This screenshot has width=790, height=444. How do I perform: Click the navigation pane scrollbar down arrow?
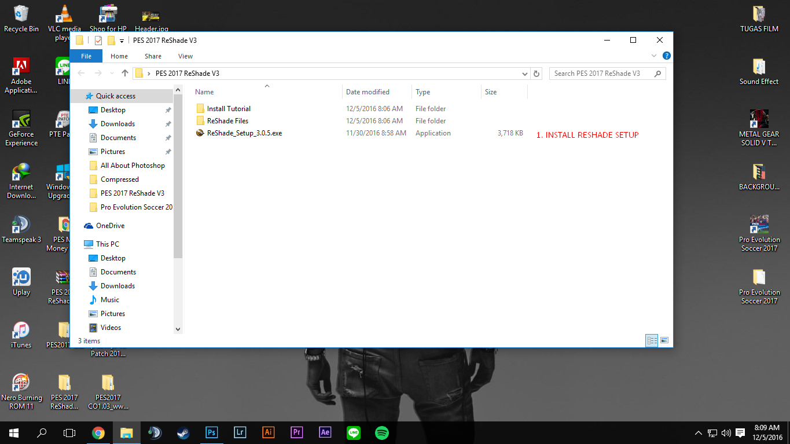click(x=178, y=329)
